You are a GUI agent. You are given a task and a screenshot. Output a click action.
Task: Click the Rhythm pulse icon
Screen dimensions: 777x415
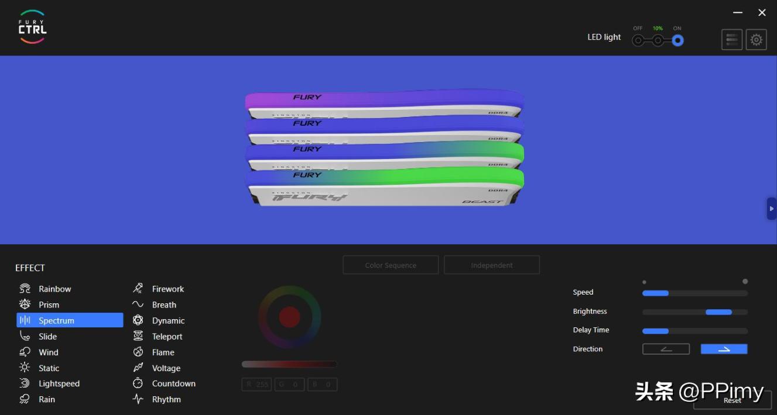click(138, 399)
